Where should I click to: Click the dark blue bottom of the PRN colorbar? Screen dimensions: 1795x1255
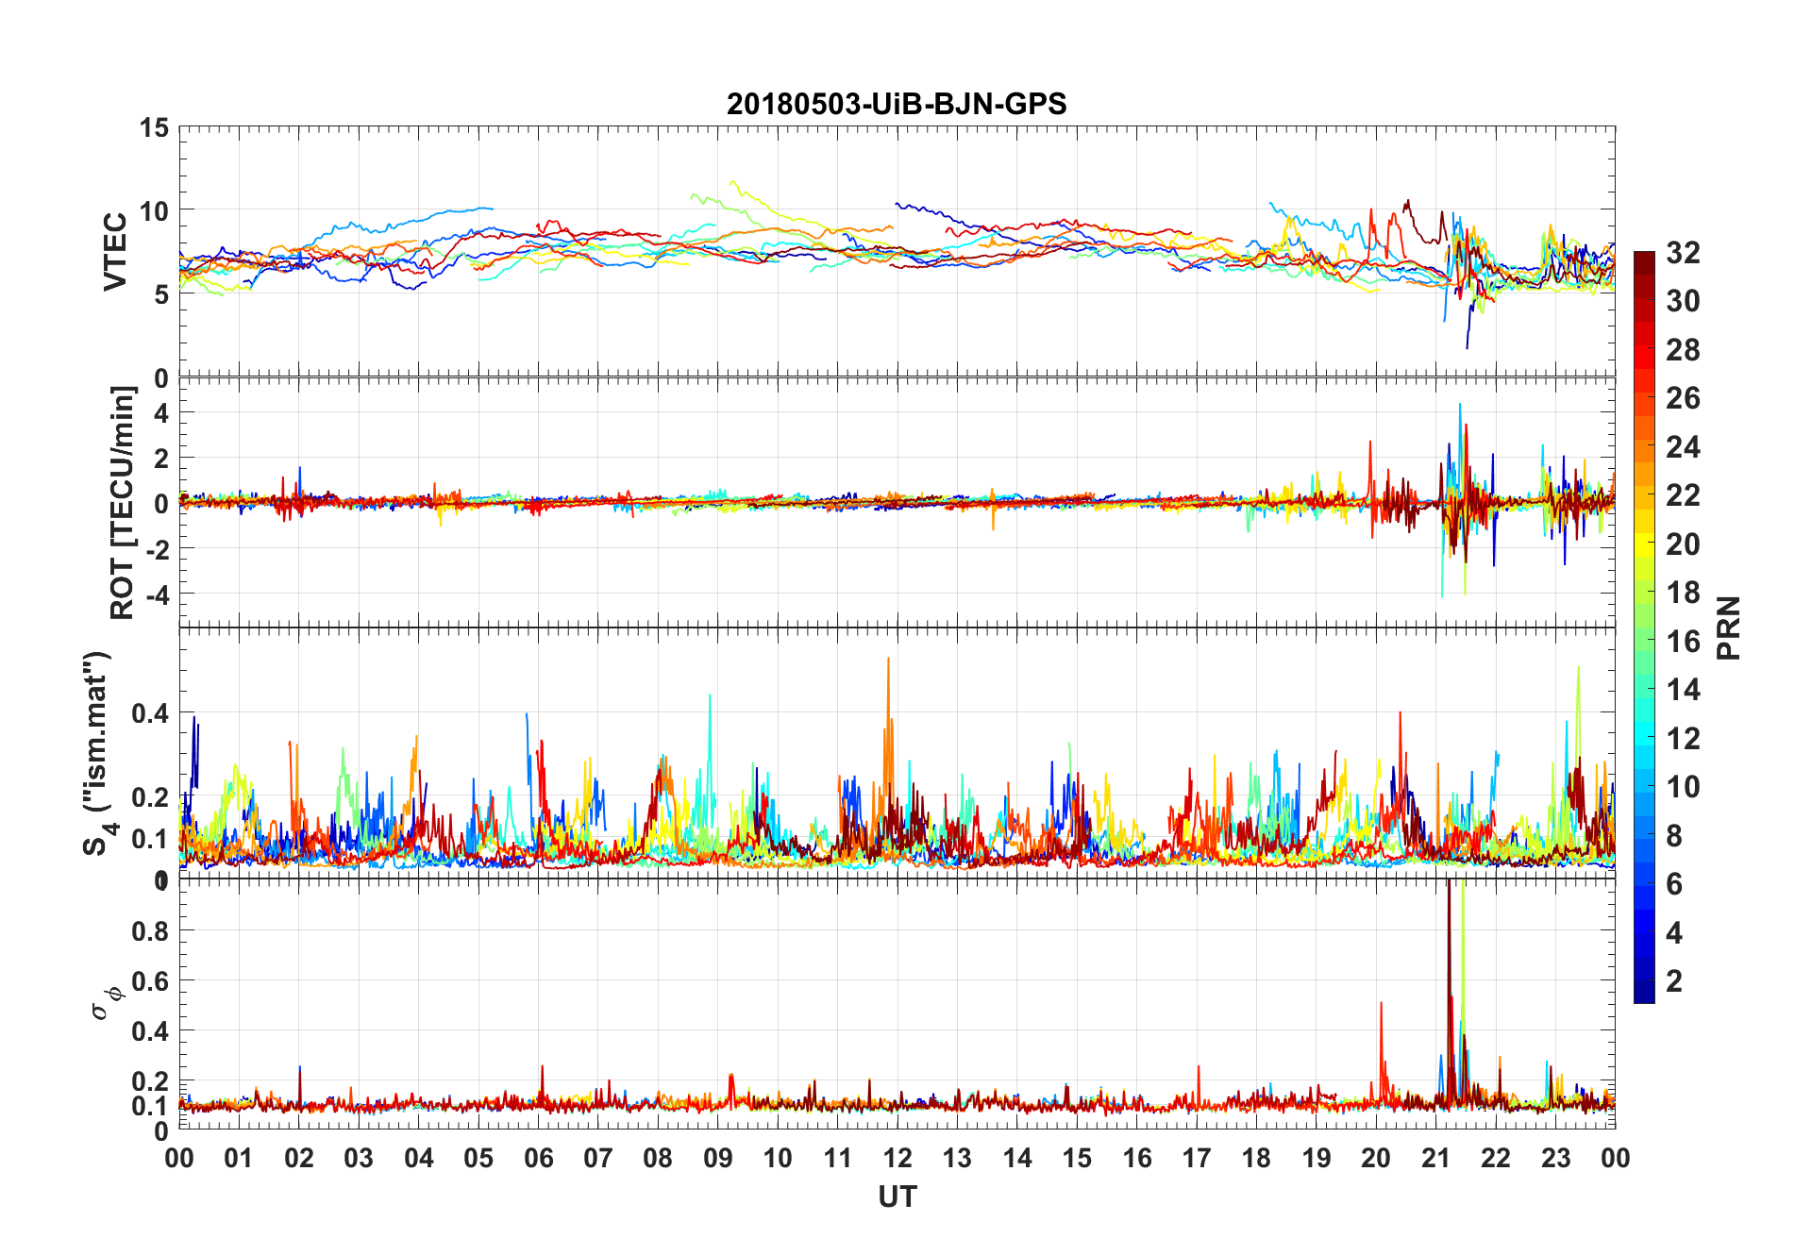point(1644,993)
